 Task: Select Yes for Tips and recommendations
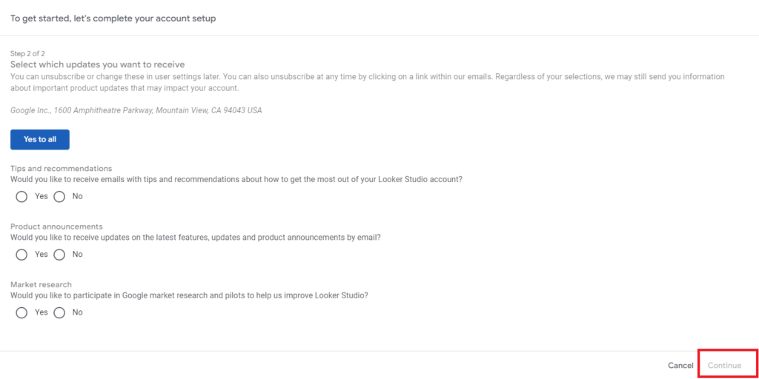[x=21, y=196]
